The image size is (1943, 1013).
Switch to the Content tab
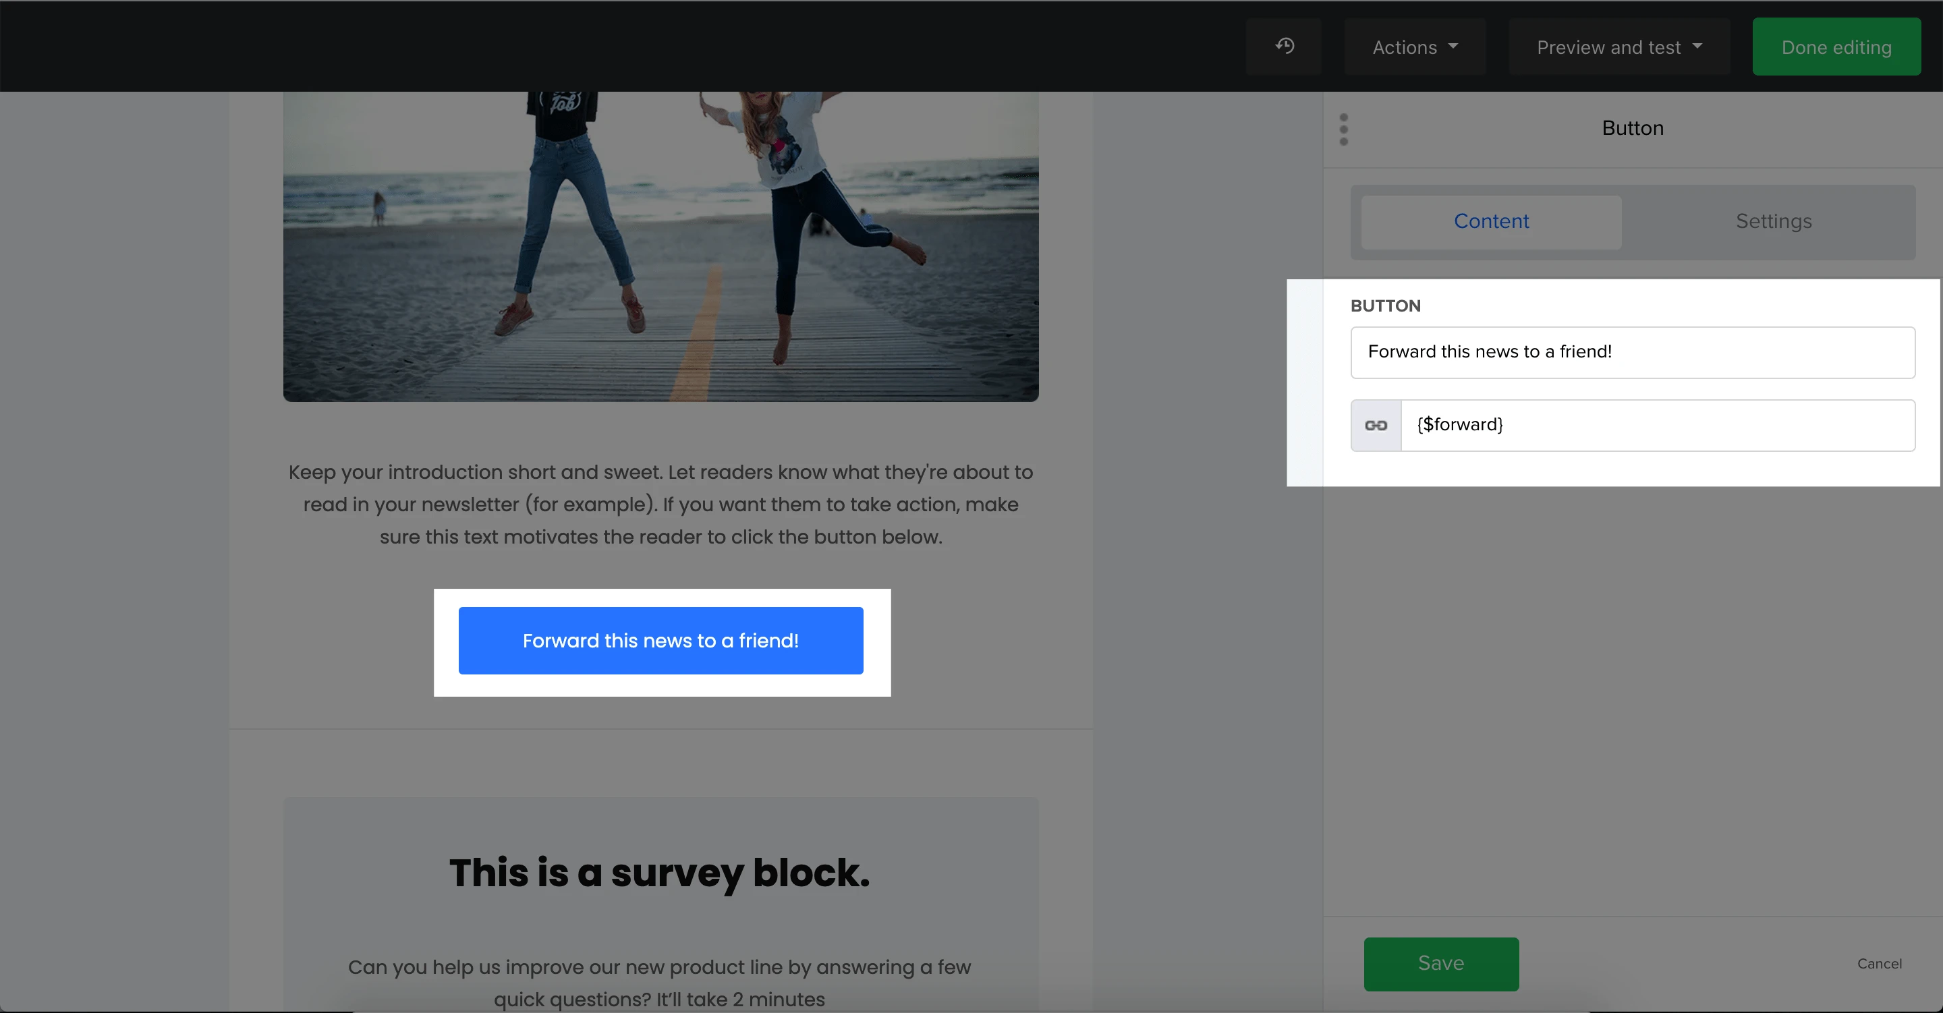(1491, 222)
